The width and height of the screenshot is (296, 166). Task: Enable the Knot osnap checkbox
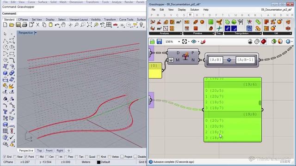pos(99,157)
